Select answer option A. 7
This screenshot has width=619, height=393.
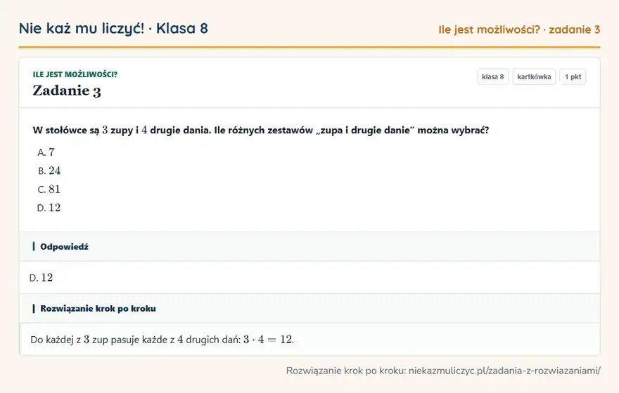pos(46,152)
